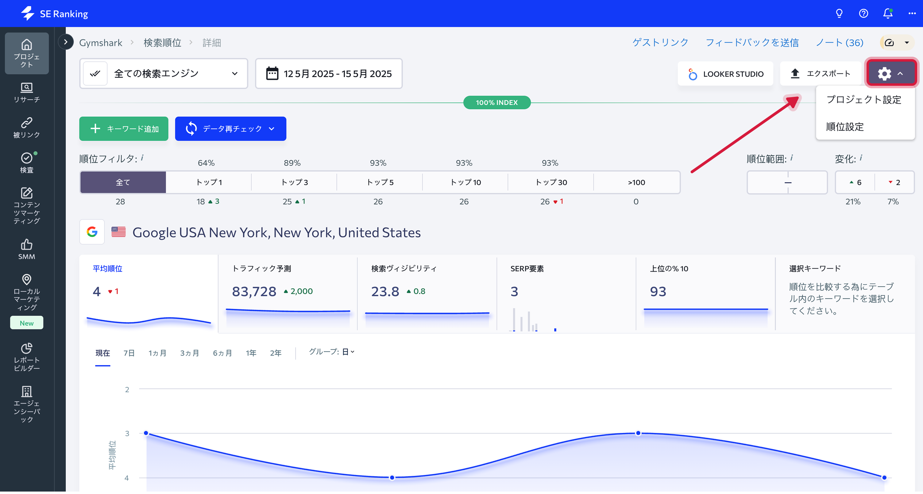Select the トップ10 rank filter

tap(466, 183)
